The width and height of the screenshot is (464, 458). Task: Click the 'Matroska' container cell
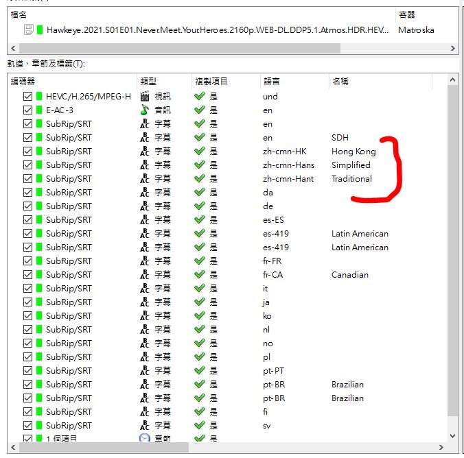click(416, 30)
